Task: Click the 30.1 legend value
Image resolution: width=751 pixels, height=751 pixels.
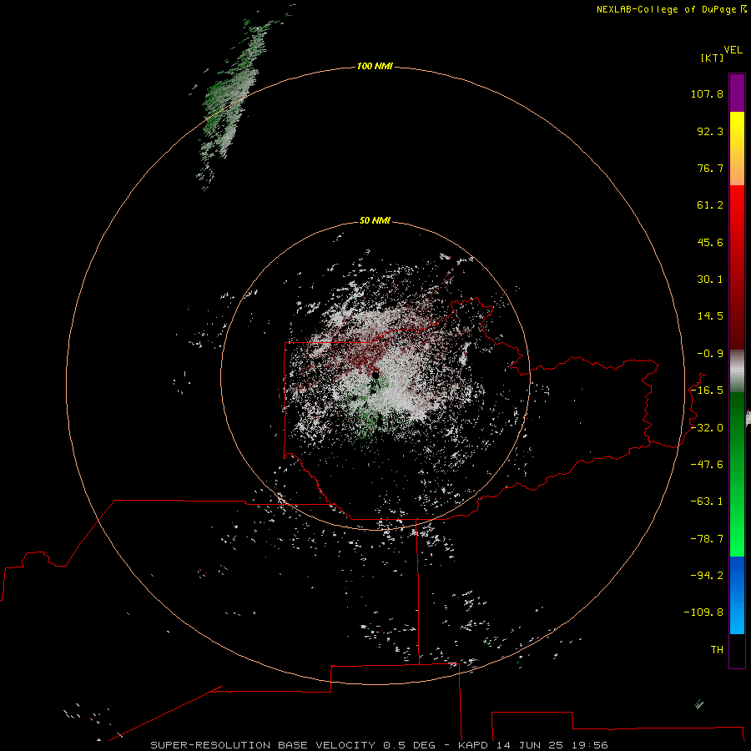Action: (x=710, y=280)
